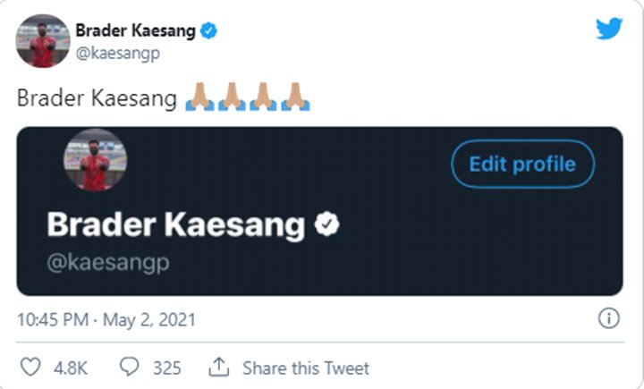The width and height of the screenshot is (644, 389).
Task: Click the Twitter info circle icon
Action: (x=608, y=319)
